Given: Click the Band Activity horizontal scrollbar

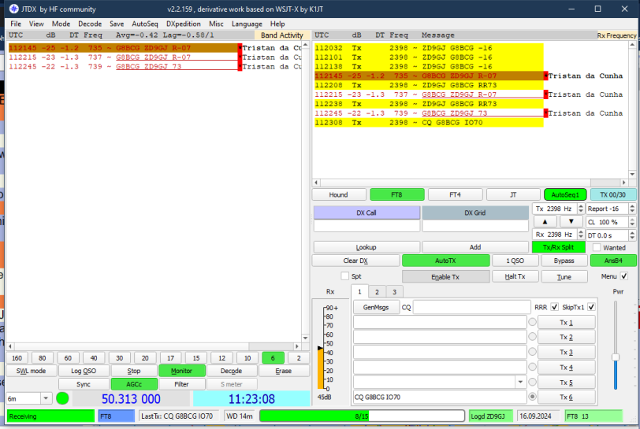Looking at the screenshot, I should [154, 346].
